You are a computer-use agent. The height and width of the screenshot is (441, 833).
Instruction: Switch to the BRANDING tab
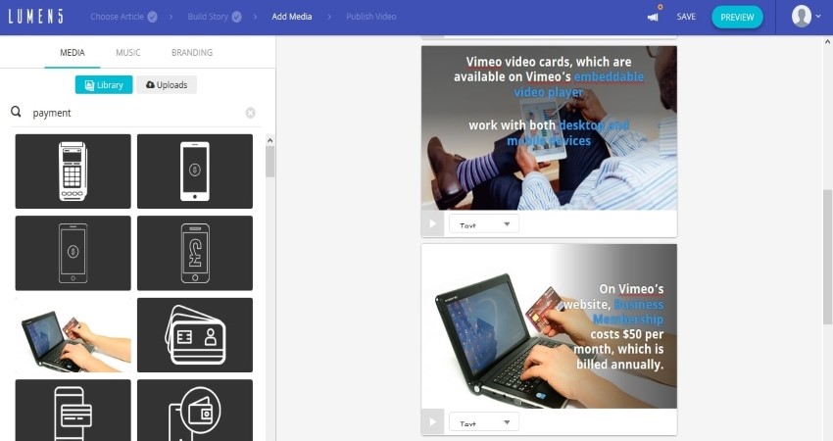click(x=192, y=52)
